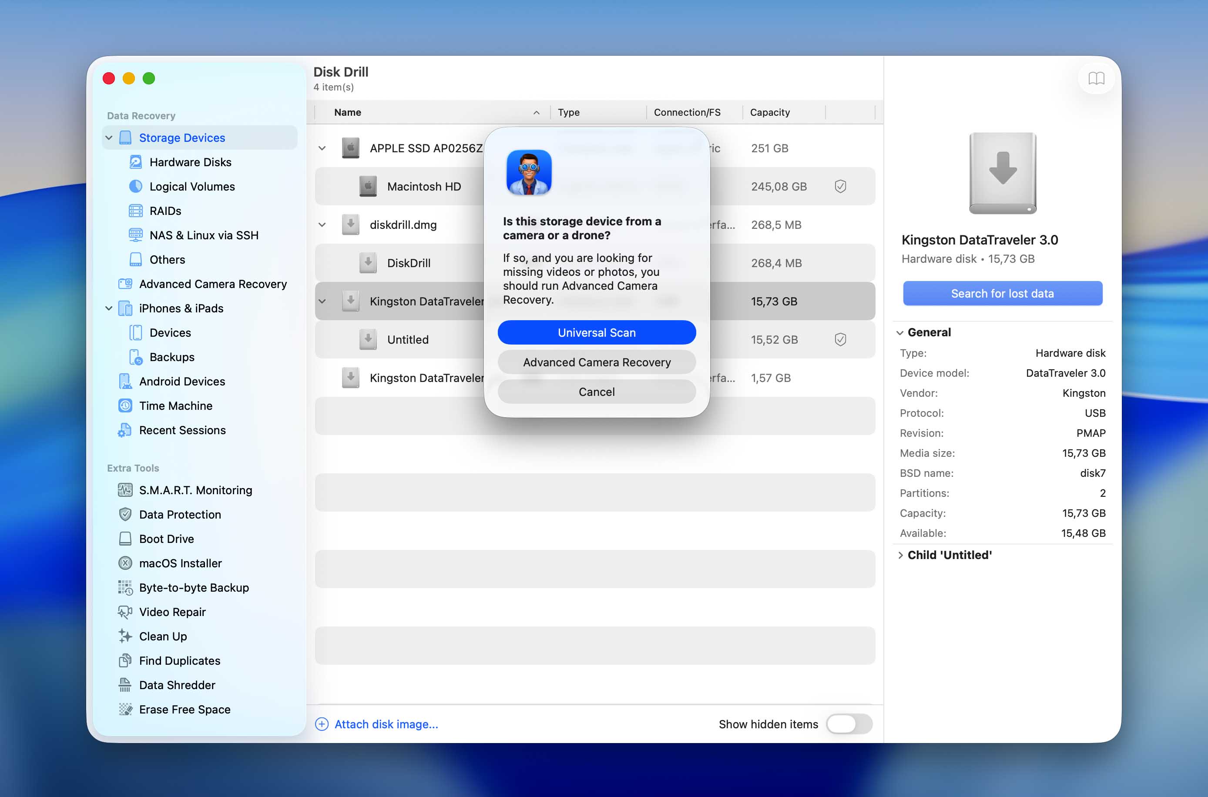The height and width of the screenshot is (797, 1208).
Task: Sort by Connection/FS column
Action: coord(694,112)
